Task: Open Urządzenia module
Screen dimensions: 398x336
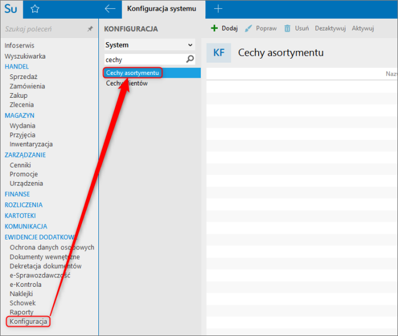Action: [26, 183]
